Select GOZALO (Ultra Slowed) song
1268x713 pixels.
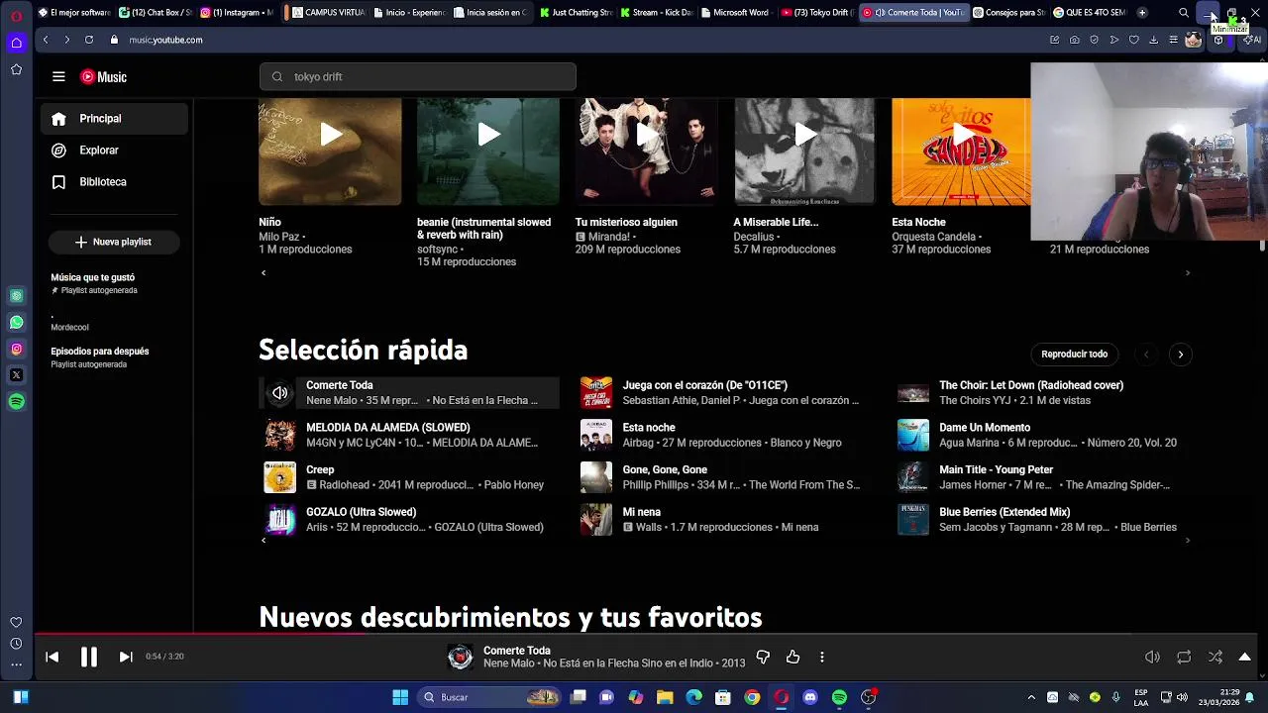point(409,520)
